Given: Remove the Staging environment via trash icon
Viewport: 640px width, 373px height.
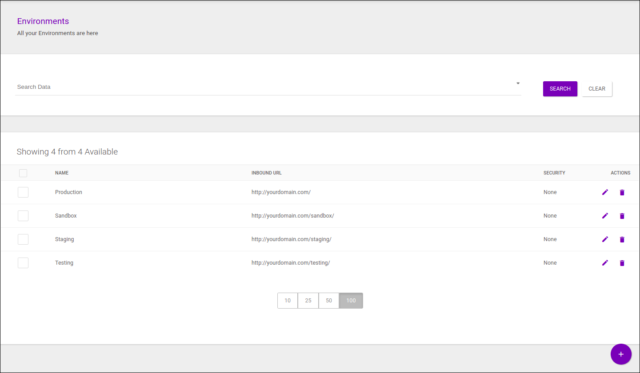Looking at the screenshot, I should click(x=622, y=239).
